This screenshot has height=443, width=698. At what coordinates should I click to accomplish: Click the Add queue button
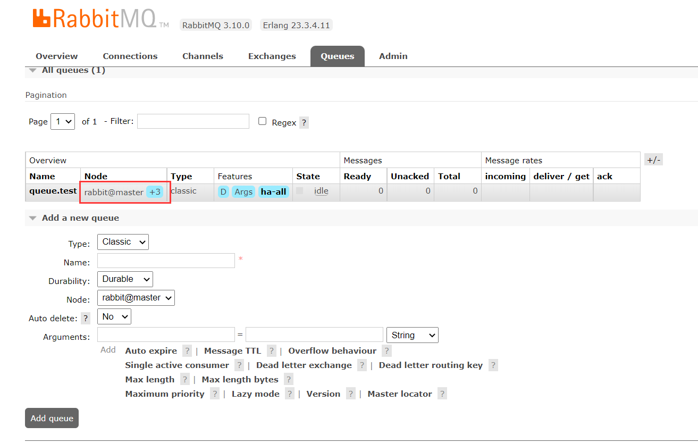click(52, 418)
